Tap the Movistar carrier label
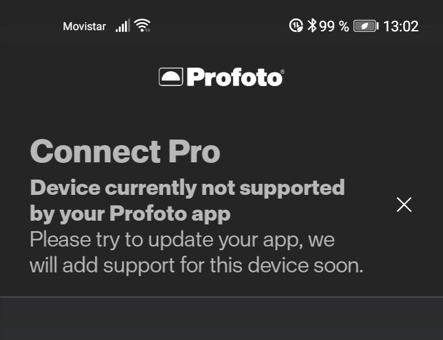This screenshot has width=443, height=340. (84, 26)
